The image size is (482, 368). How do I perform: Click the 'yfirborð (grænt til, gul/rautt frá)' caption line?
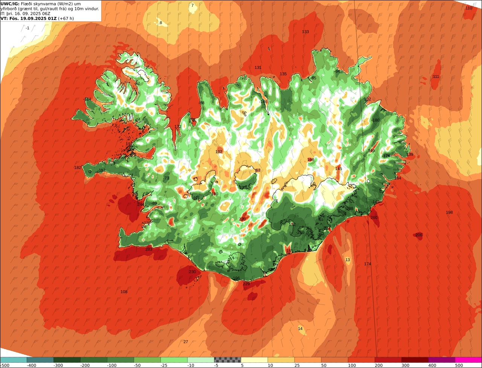click(x=50, y=9)
